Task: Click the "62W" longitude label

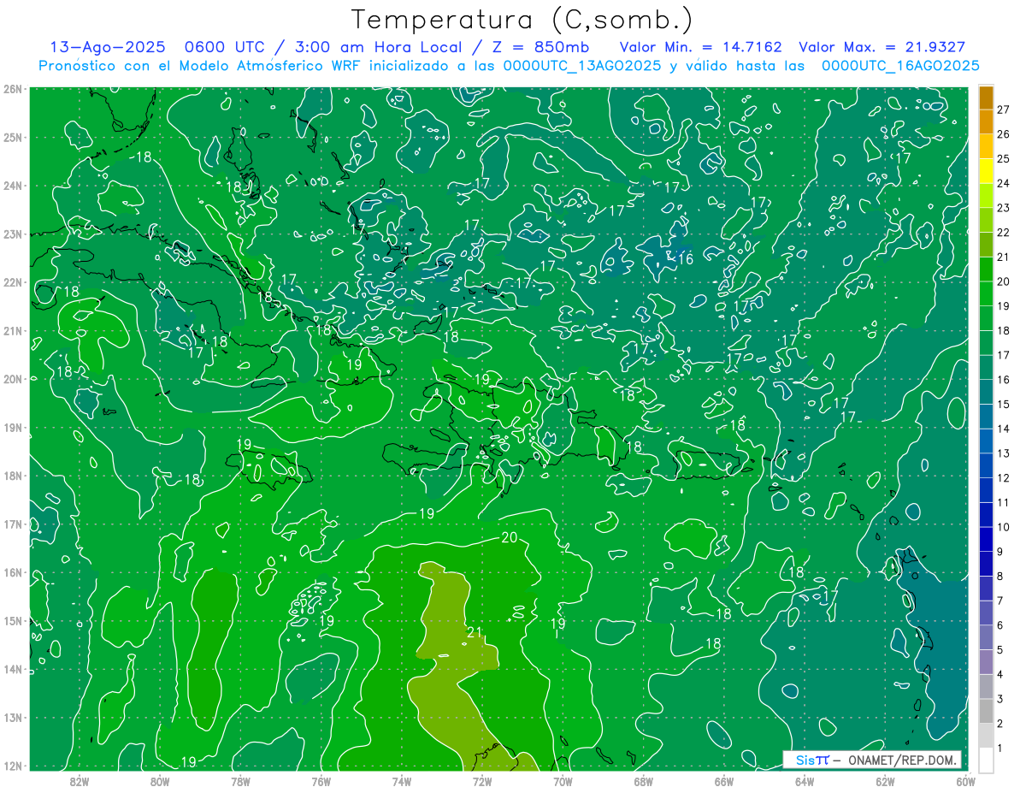Action: [885, 781]
